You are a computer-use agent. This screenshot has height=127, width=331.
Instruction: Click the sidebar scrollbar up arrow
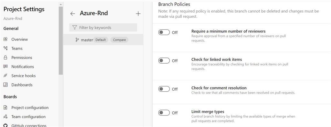point(61,4)
